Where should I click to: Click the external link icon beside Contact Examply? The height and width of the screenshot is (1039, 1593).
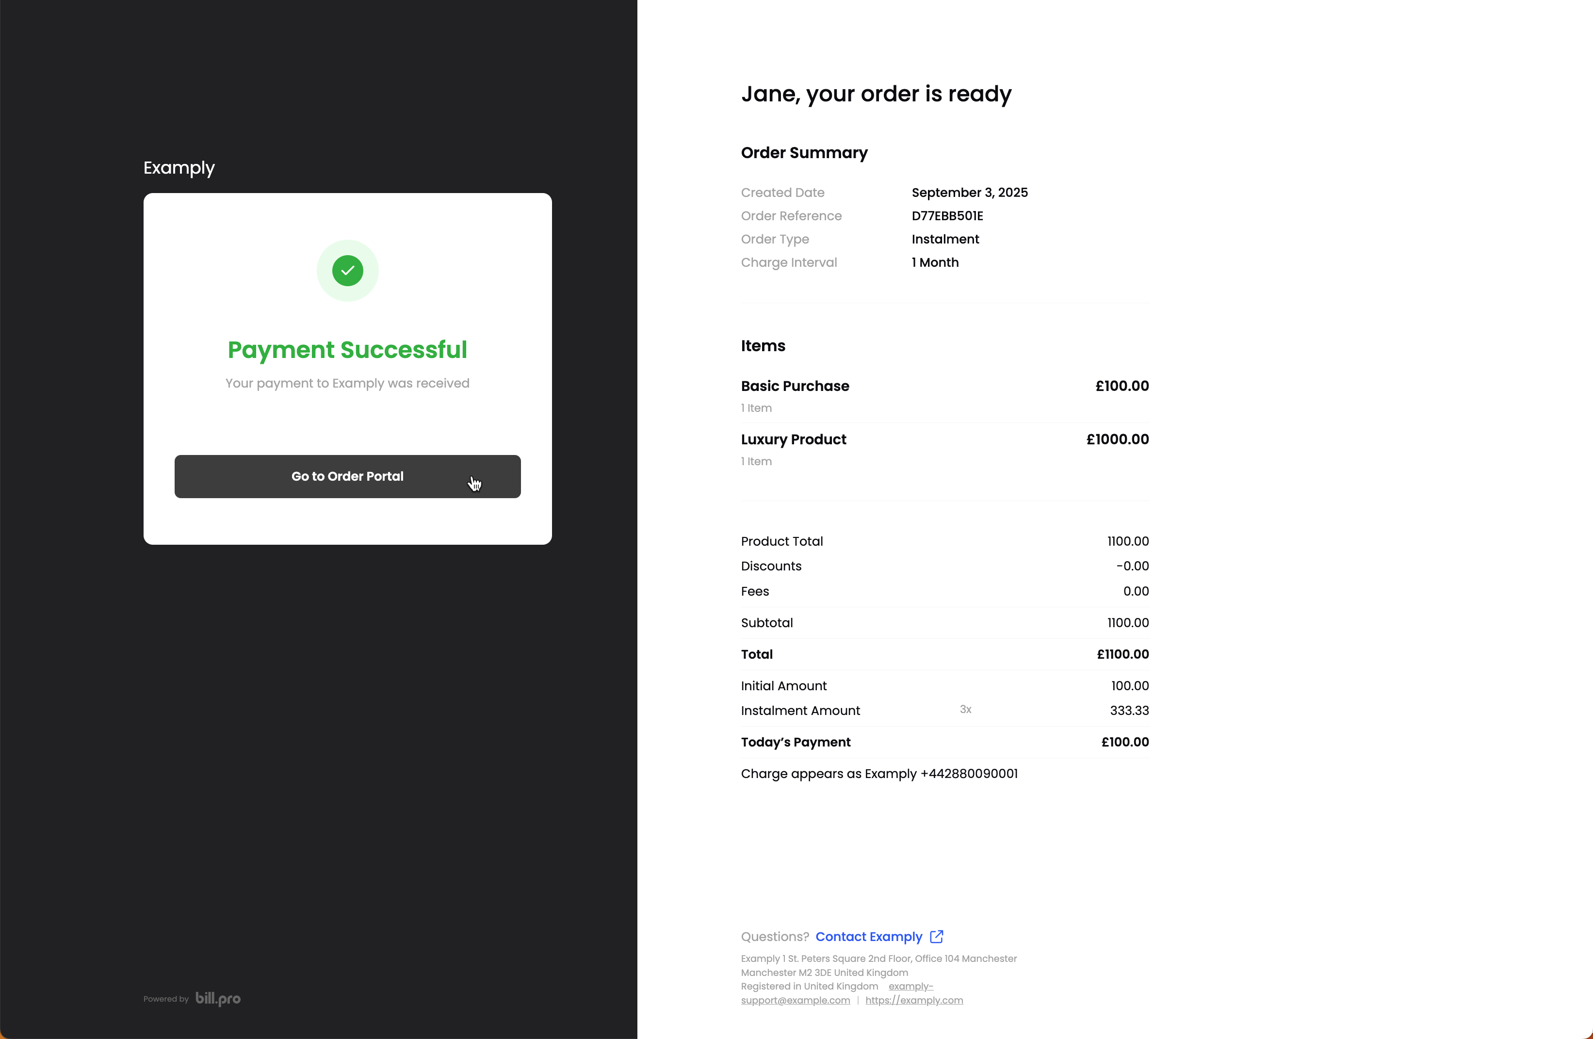(936, 937)
